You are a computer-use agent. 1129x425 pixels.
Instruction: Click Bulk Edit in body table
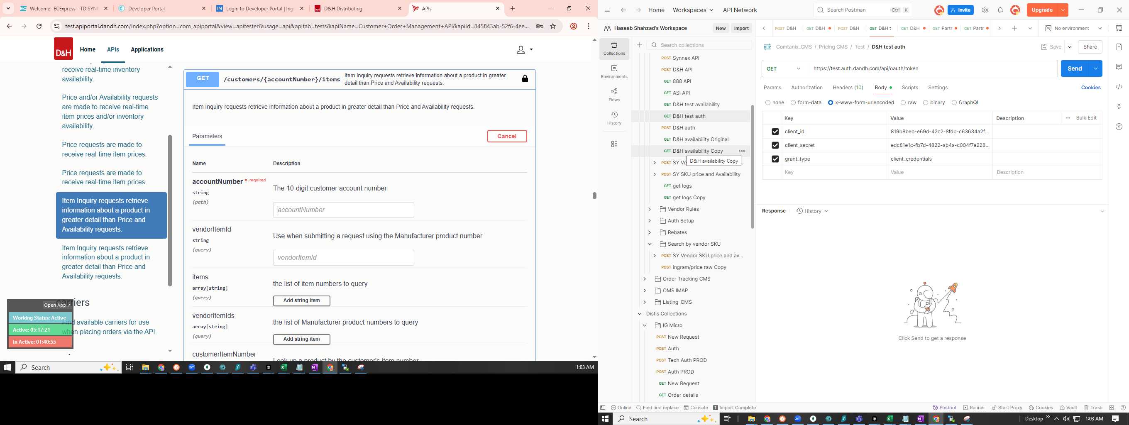1086,118
